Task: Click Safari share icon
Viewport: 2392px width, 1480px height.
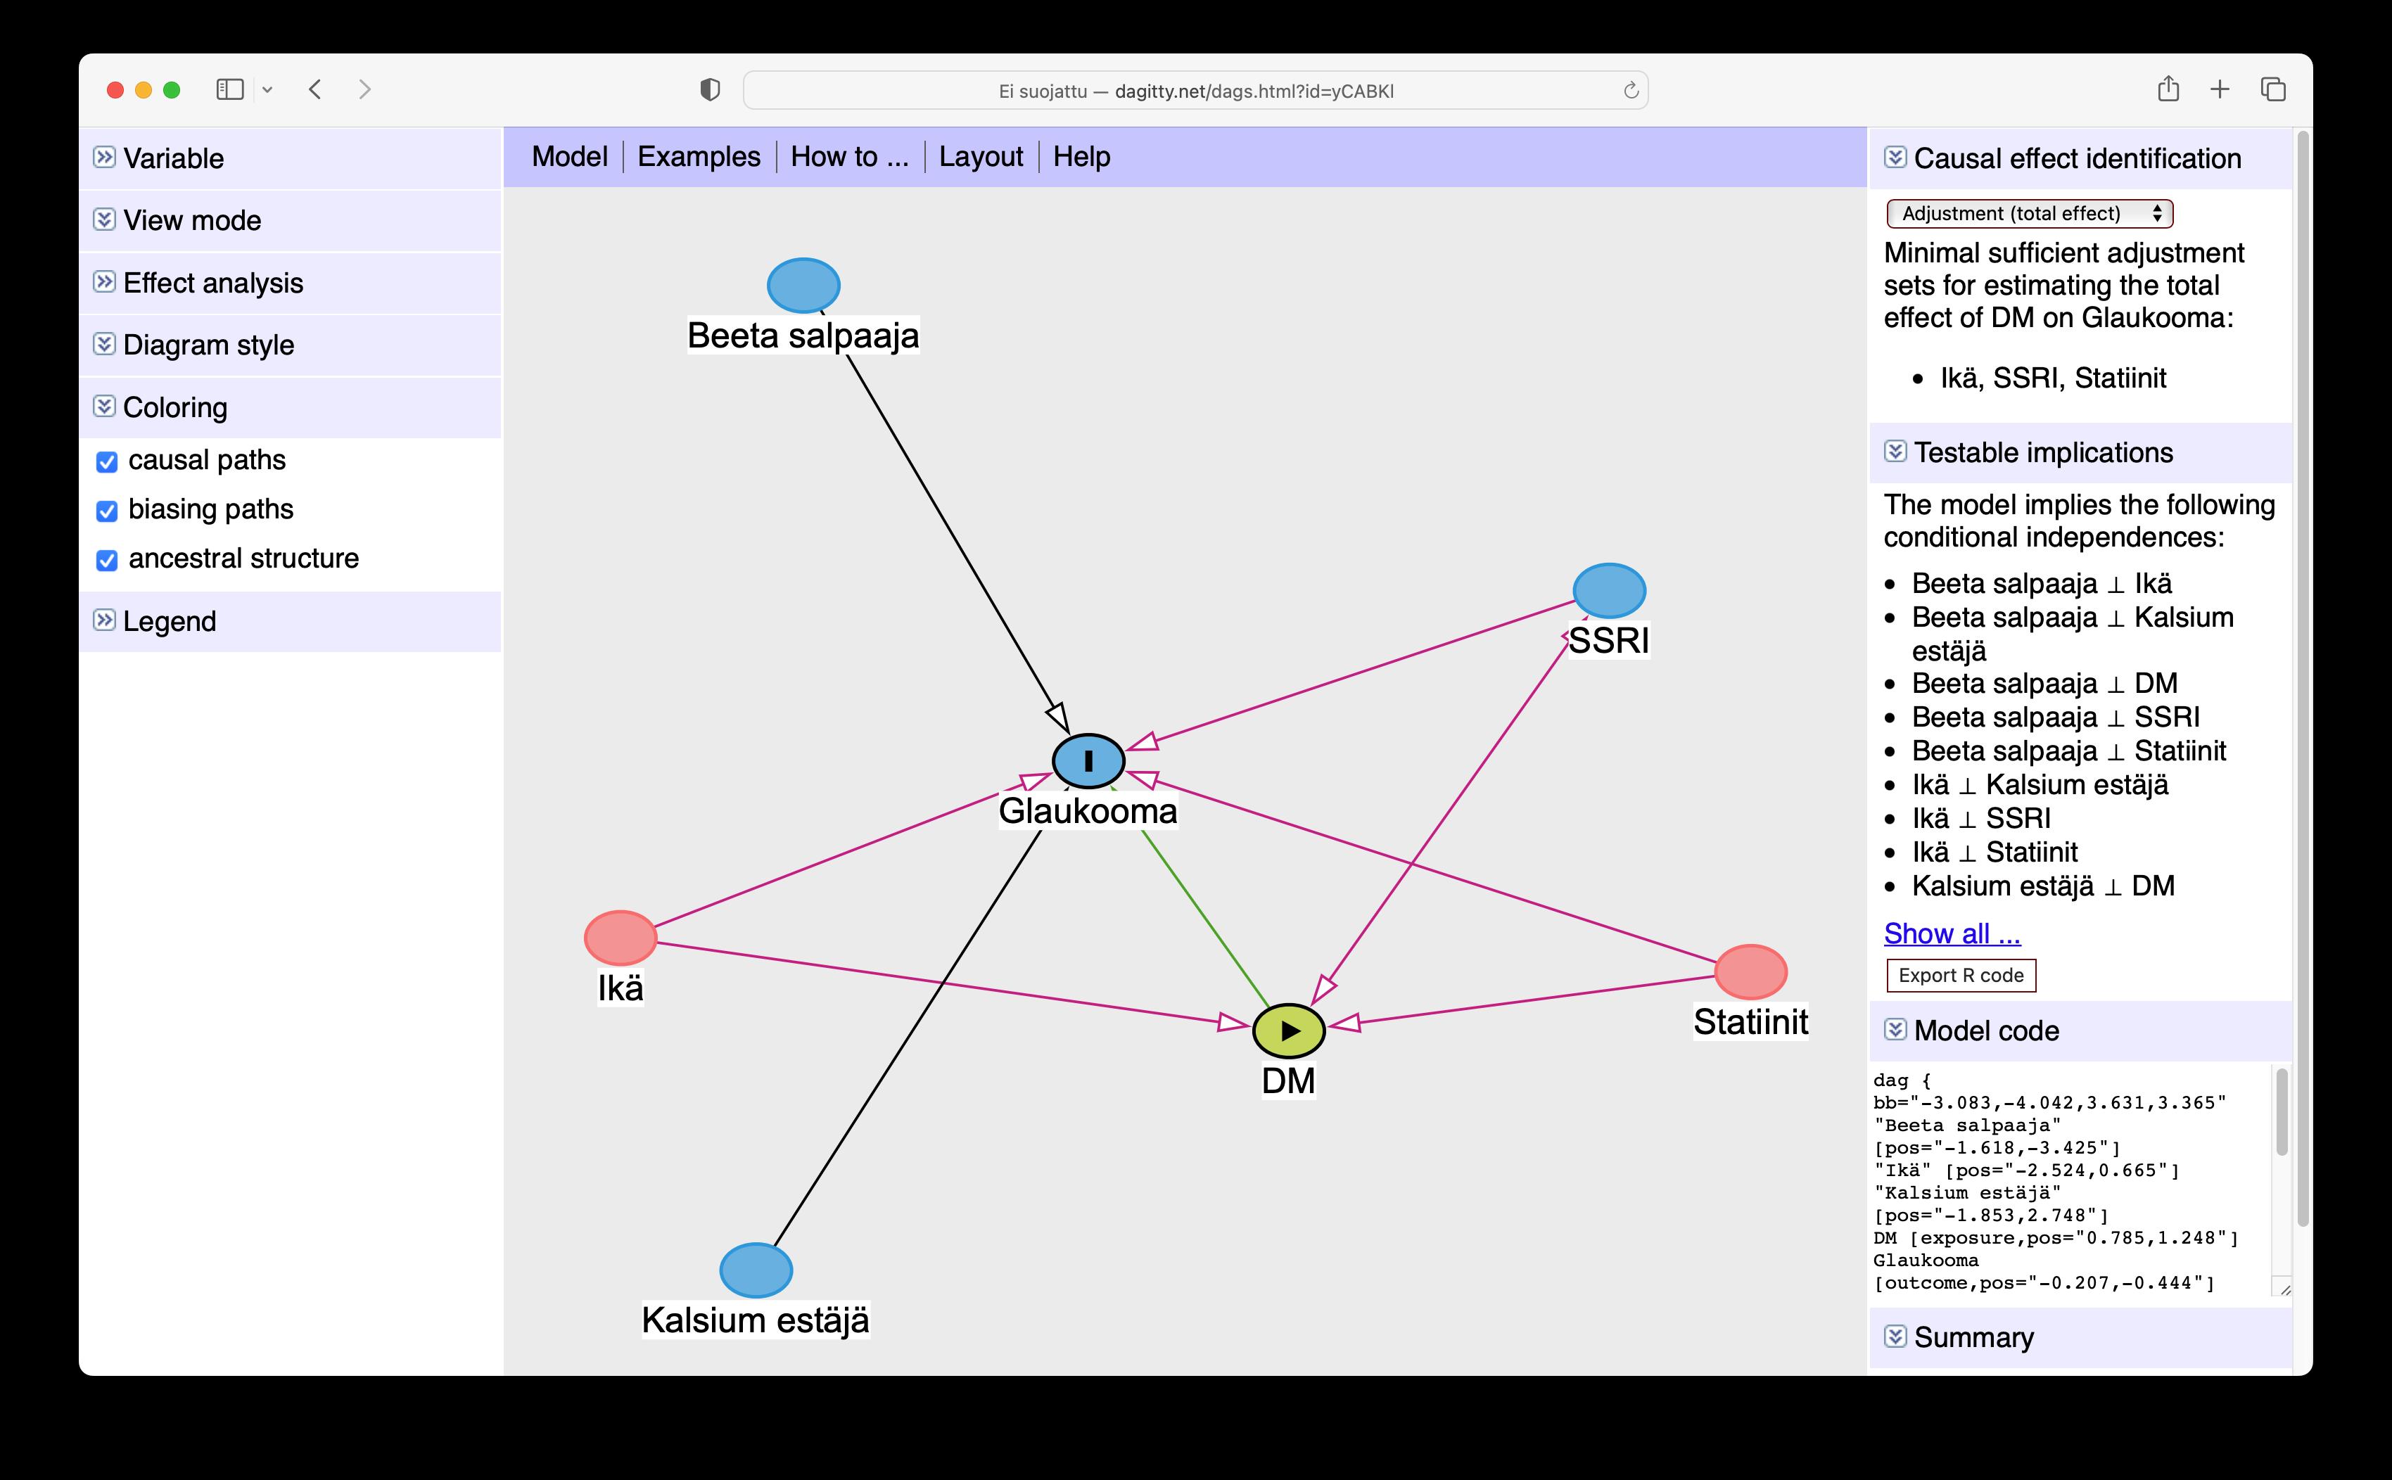Action: pos(2168,89)
